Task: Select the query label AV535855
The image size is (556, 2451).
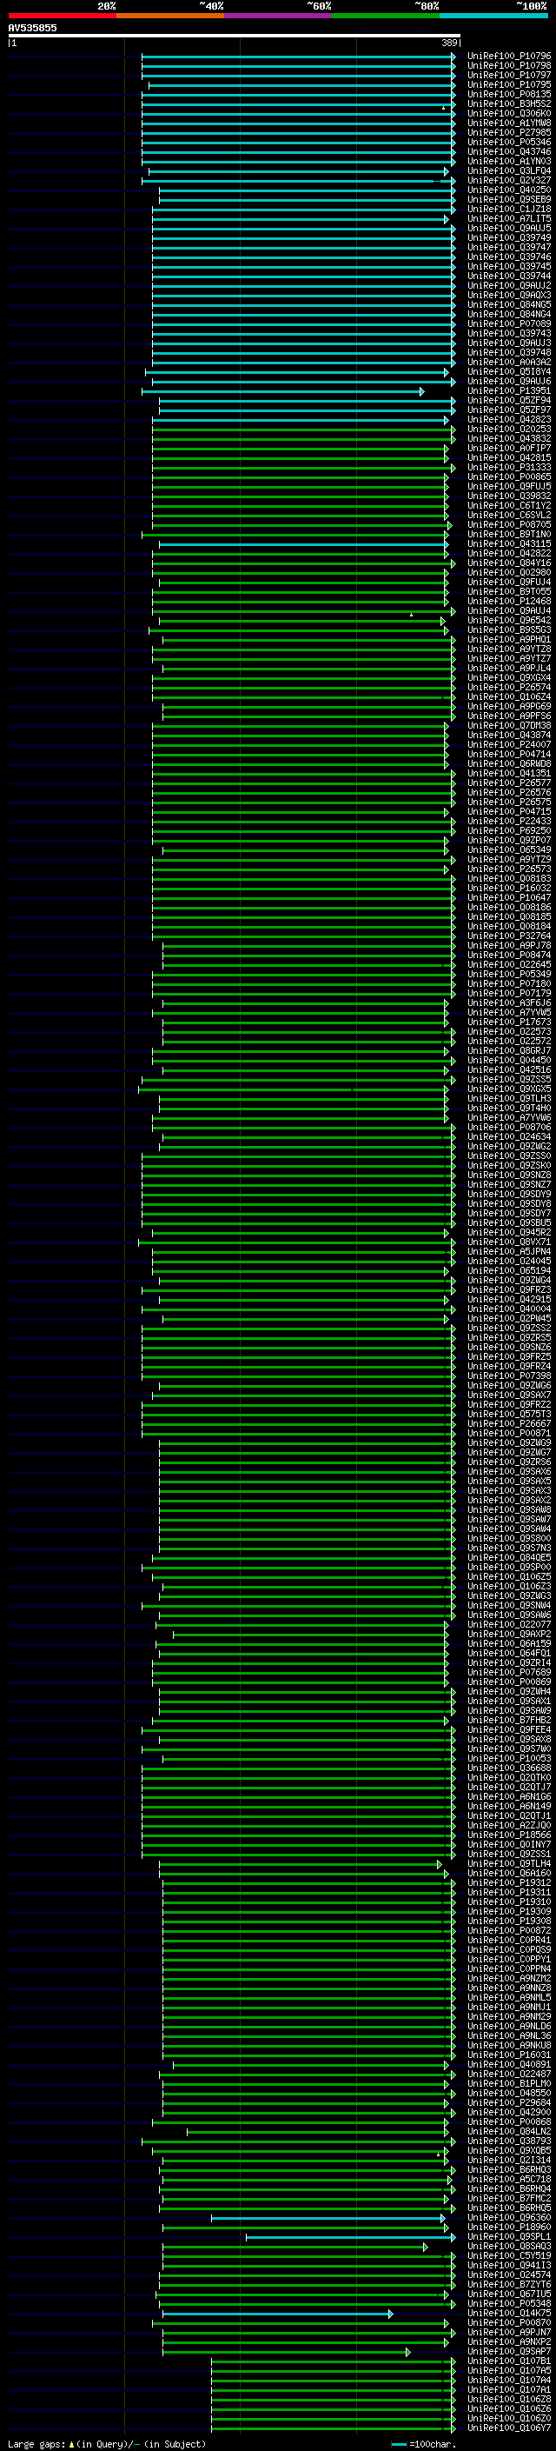Action: tap(32, 29)
